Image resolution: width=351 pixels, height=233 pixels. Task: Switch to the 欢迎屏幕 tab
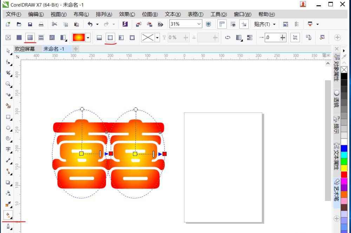coord(25,49)
